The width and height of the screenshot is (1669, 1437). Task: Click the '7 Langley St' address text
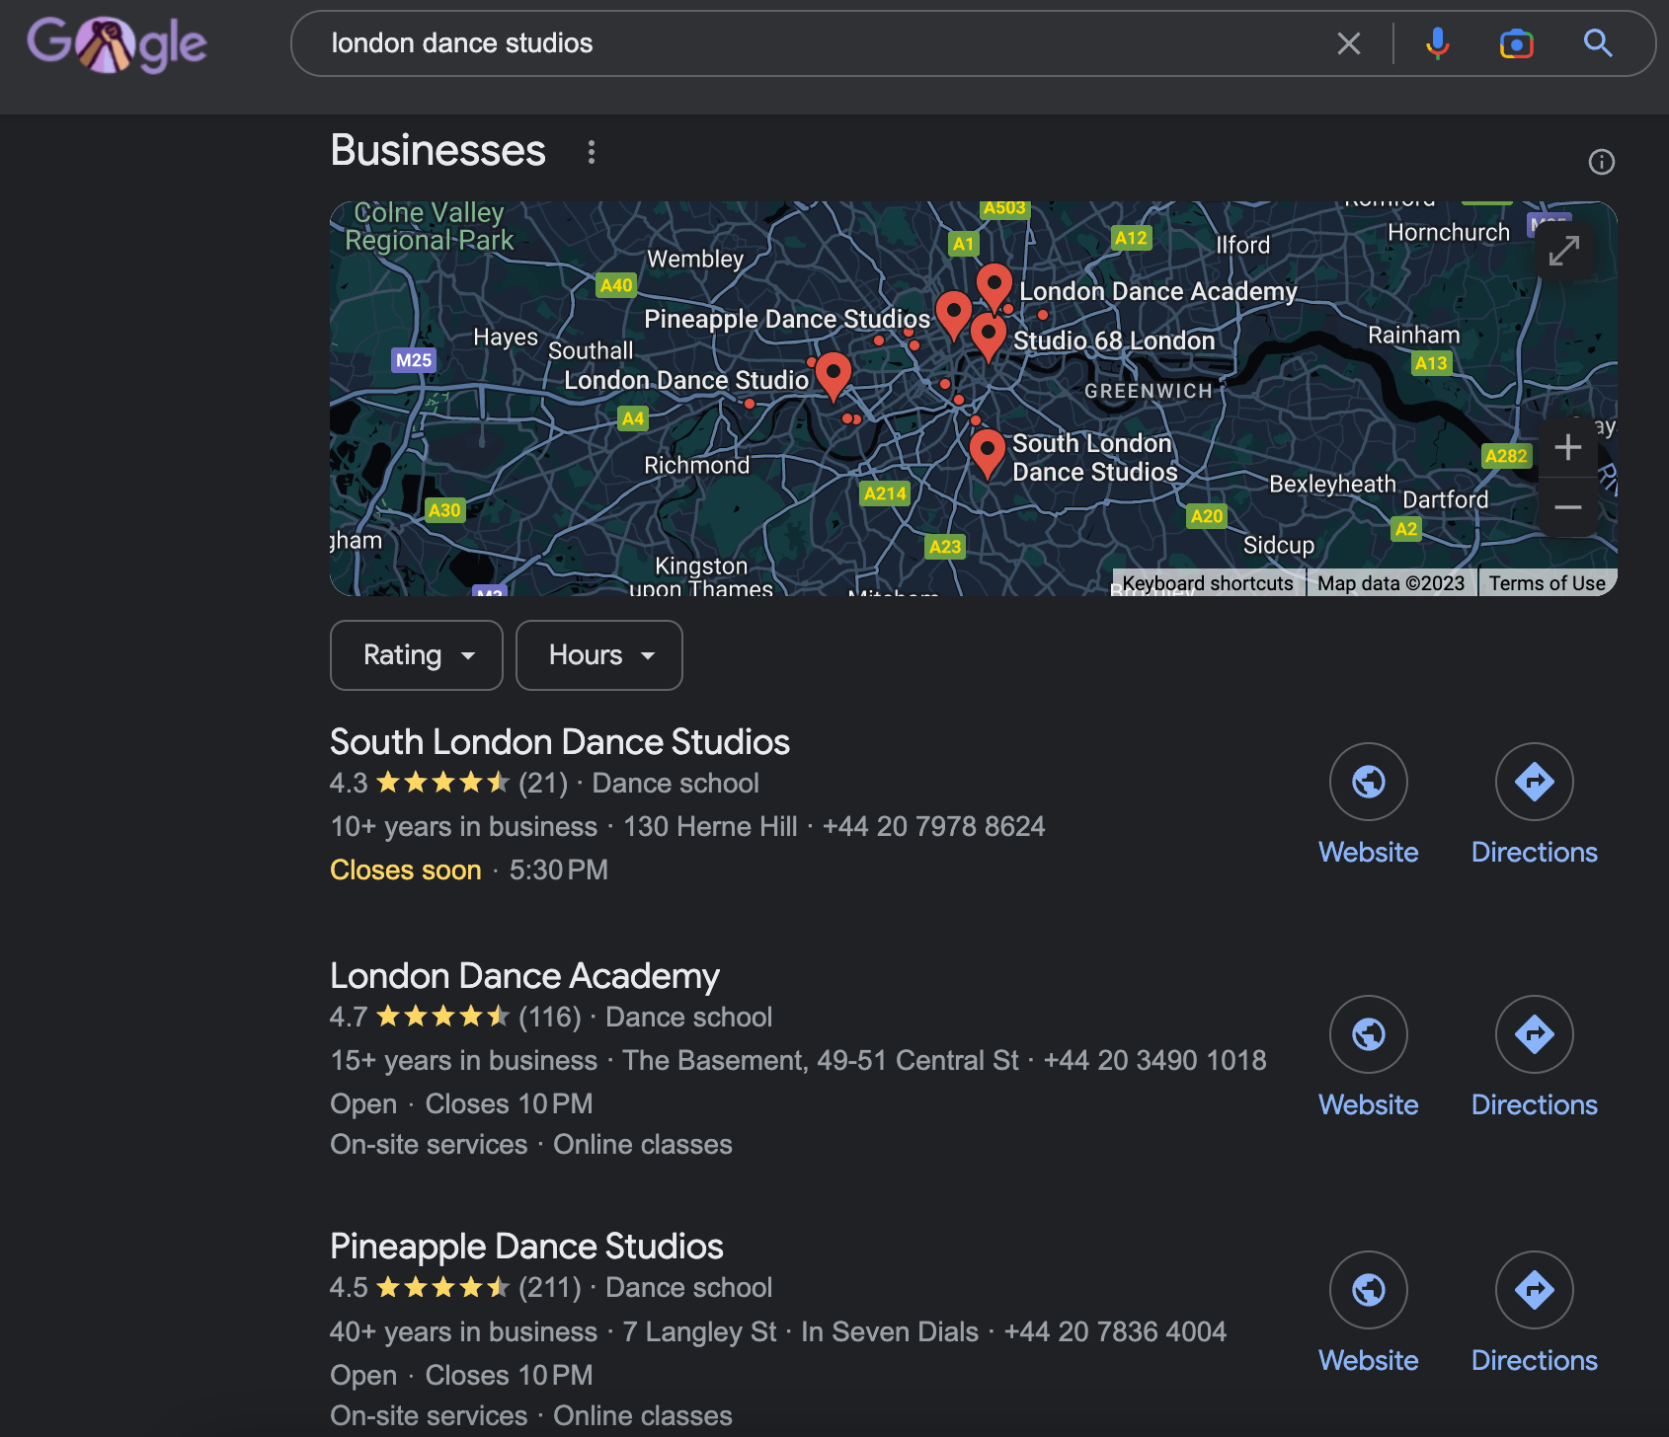pos(699,1331)
